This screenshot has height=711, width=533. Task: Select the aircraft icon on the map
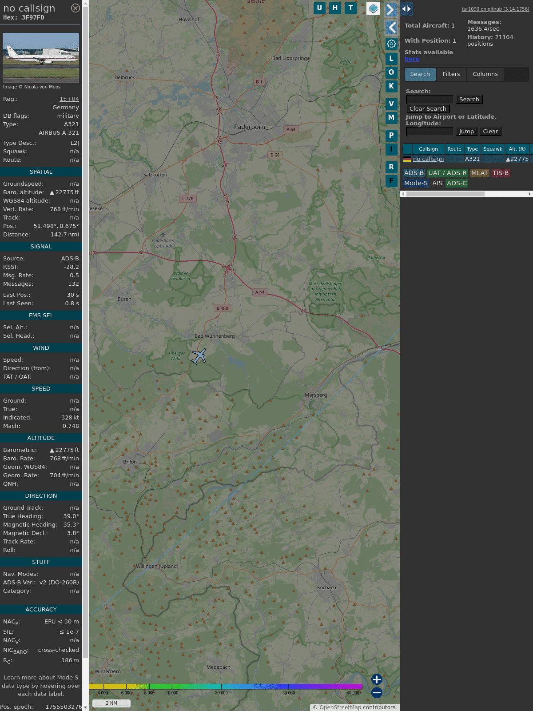(x=199, y=356)
